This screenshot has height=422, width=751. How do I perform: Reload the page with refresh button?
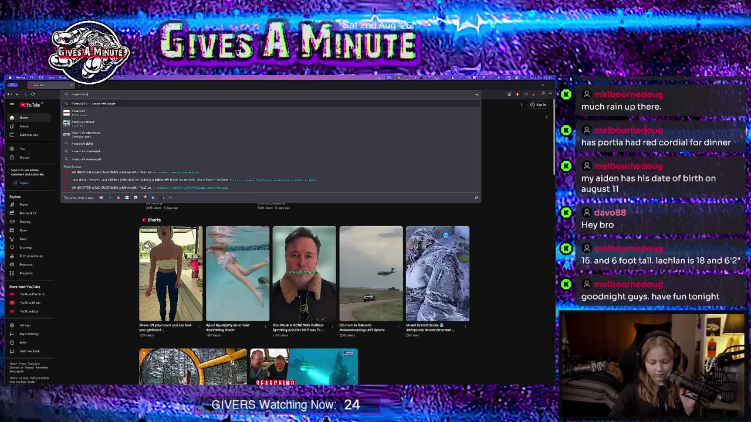(33, 94)
